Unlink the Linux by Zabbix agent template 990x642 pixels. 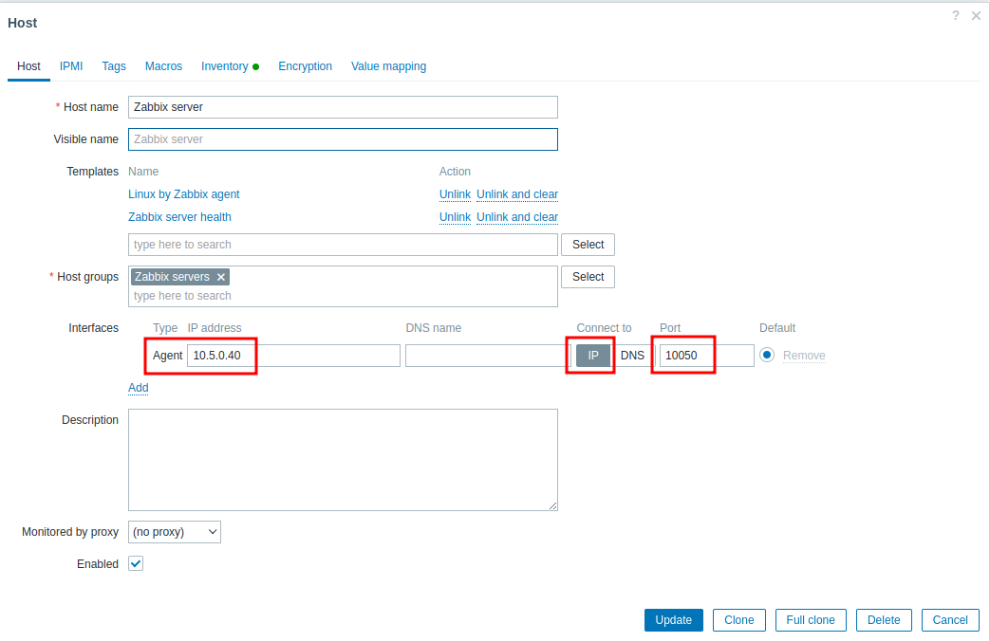(455, 194)
